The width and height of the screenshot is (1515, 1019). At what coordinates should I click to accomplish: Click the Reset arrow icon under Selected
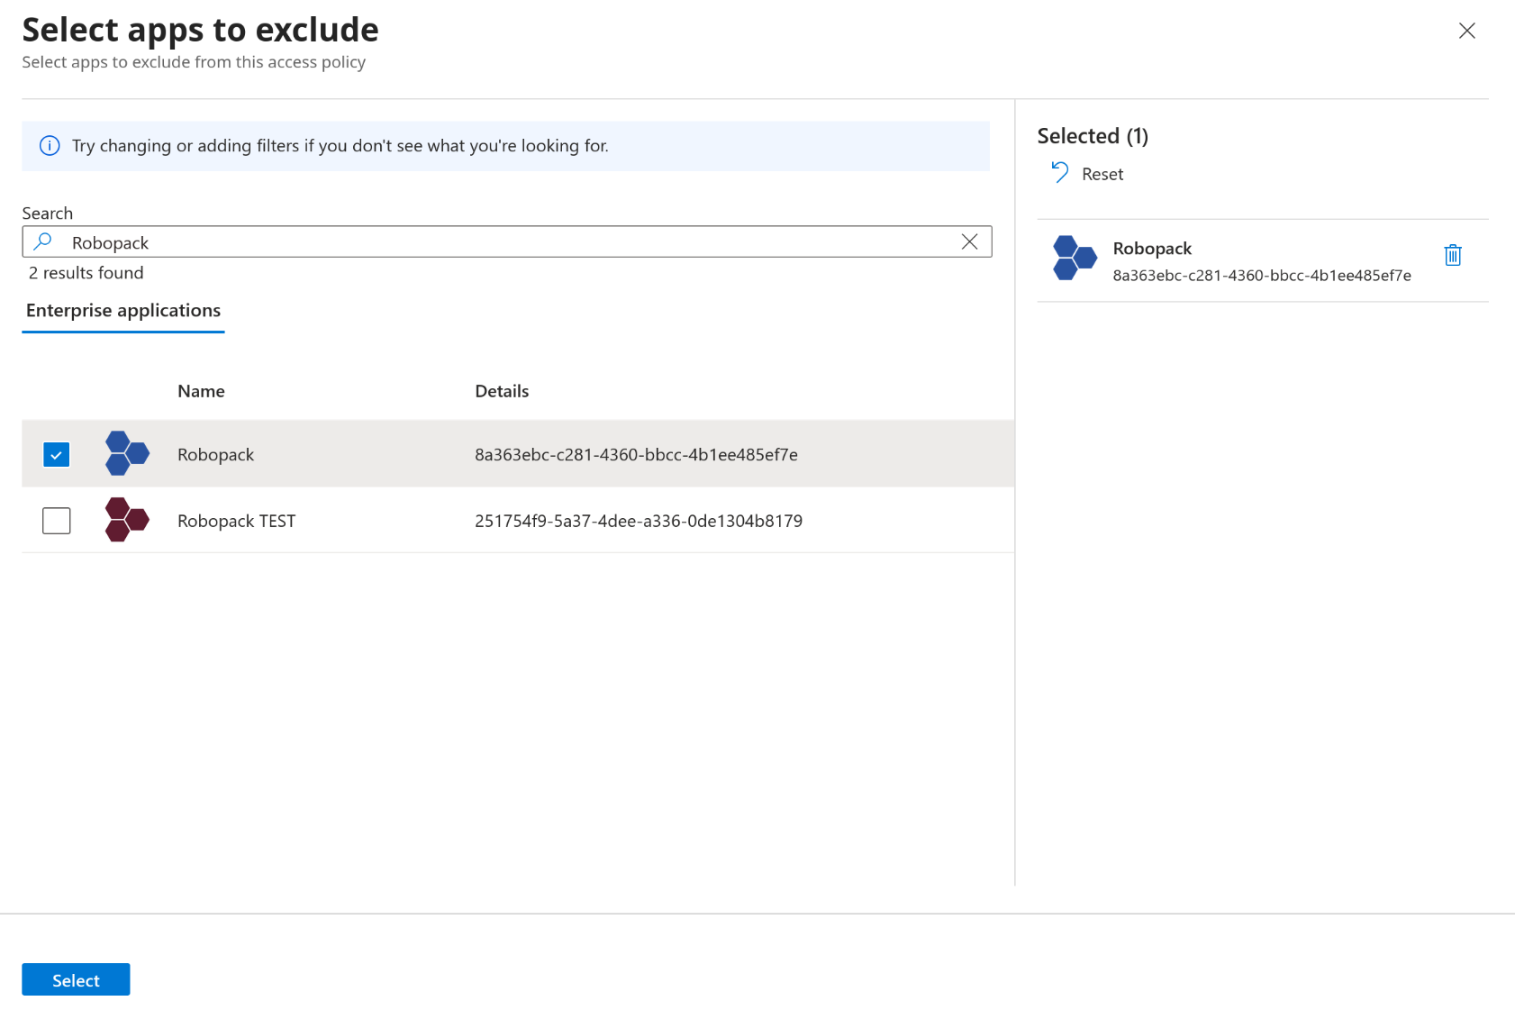(1060, 172)
